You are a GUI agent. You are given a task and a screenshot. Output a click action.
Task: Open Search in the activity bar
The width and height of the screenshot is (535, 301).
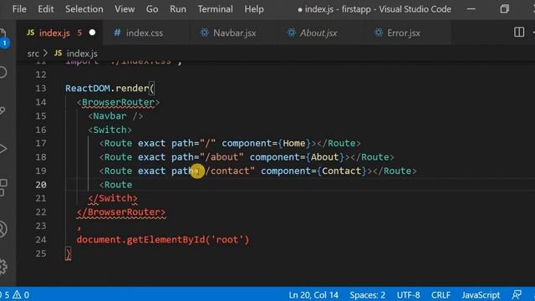click(3, 73)
